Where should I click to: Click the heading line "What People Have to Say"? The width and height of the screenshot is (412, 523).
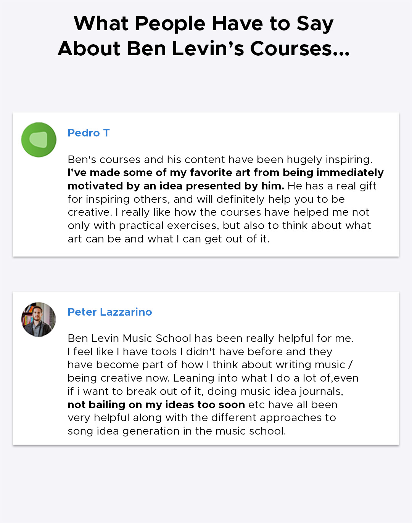point(204,23)
